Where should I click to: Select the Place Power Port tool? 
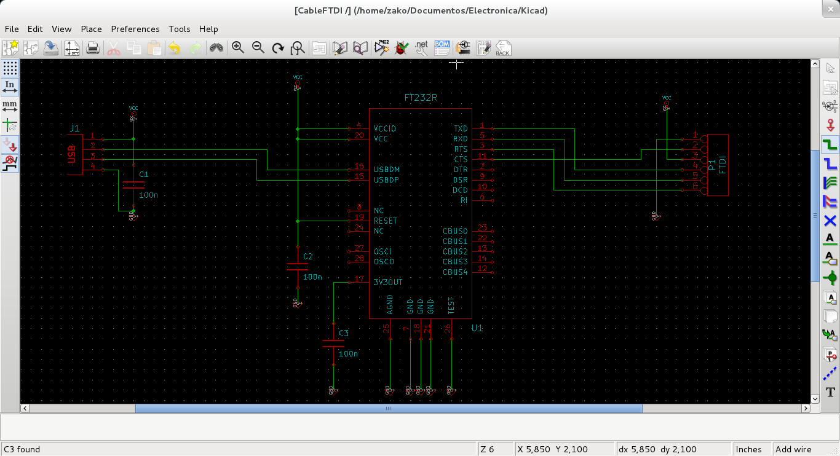pyautogui.click(x=829, y=125)
